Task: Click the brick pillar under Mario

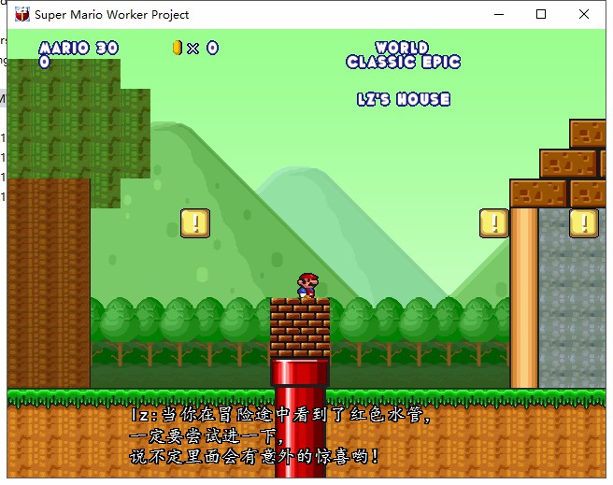Action: pos(300,328)
